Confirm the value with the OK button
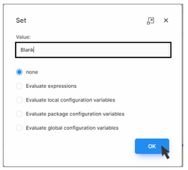 tap(152, 146)
